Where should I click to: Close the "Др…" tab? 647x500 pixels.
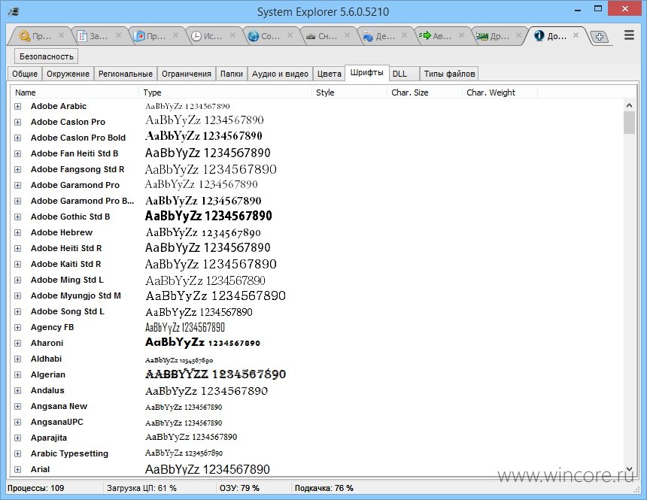[519, 35]
